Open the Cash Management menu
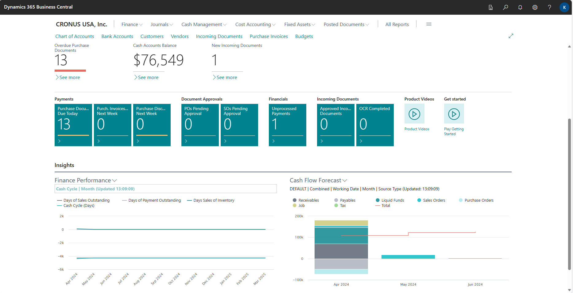The height and width of the screenshot is (293, 573). click(203, 24)
